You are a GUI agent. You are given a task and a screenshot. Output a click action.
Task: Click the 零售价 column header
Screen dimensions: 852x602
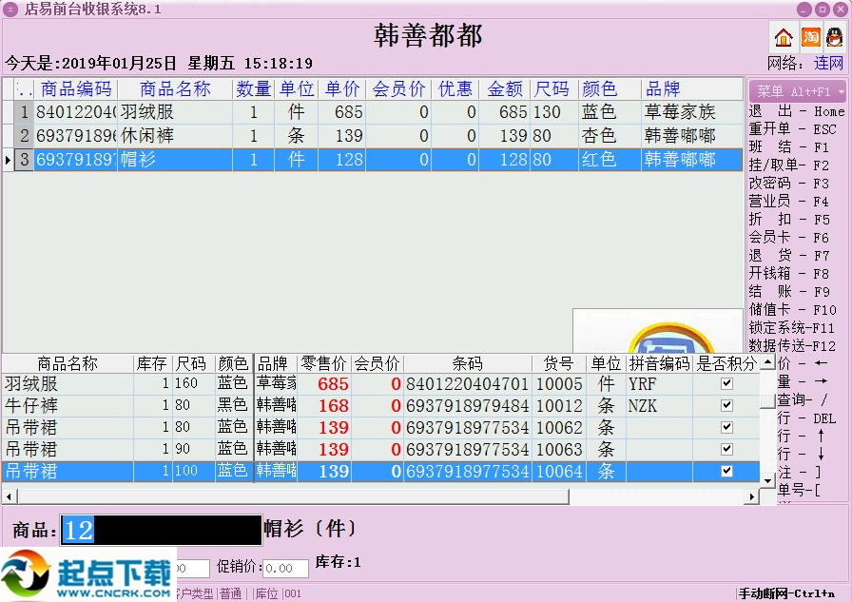point(324,363)
